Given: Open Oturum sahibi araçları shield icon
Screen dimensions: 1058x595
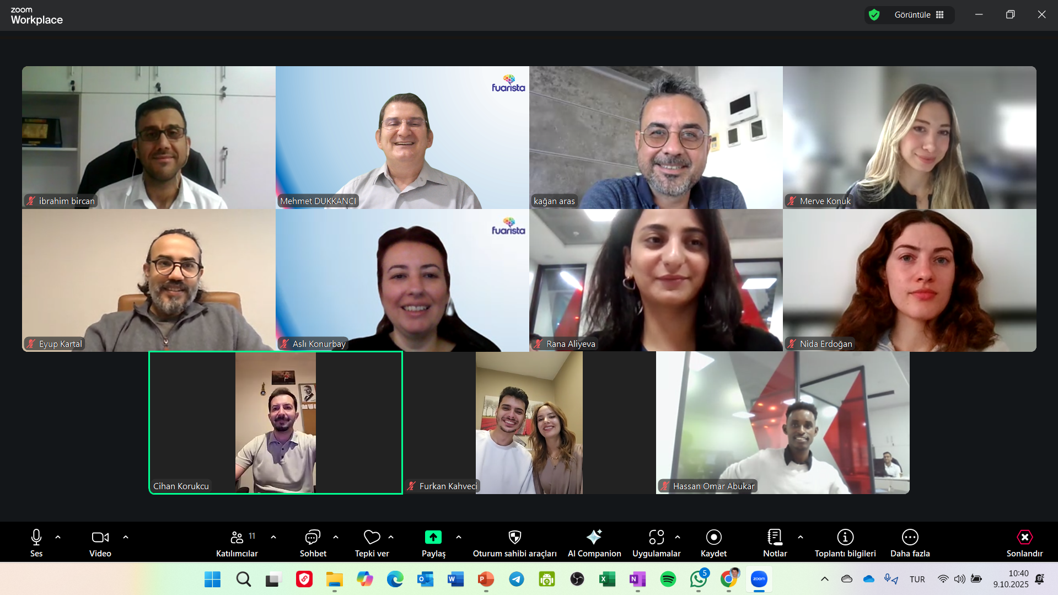Looking at the screenshot, I should [x=514, y=538].
